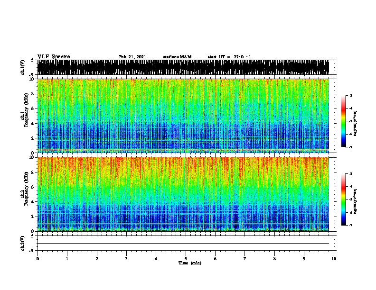Click tick label 3 on Time axis
This screenshot has width=376, height=290.
pos(126,259)
